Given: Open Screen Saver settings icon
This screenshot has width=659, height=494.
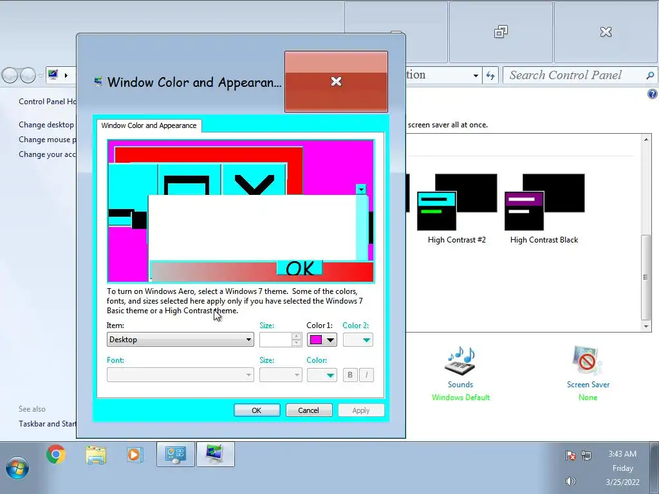Looking at the screenshot, I should (588, 361).
